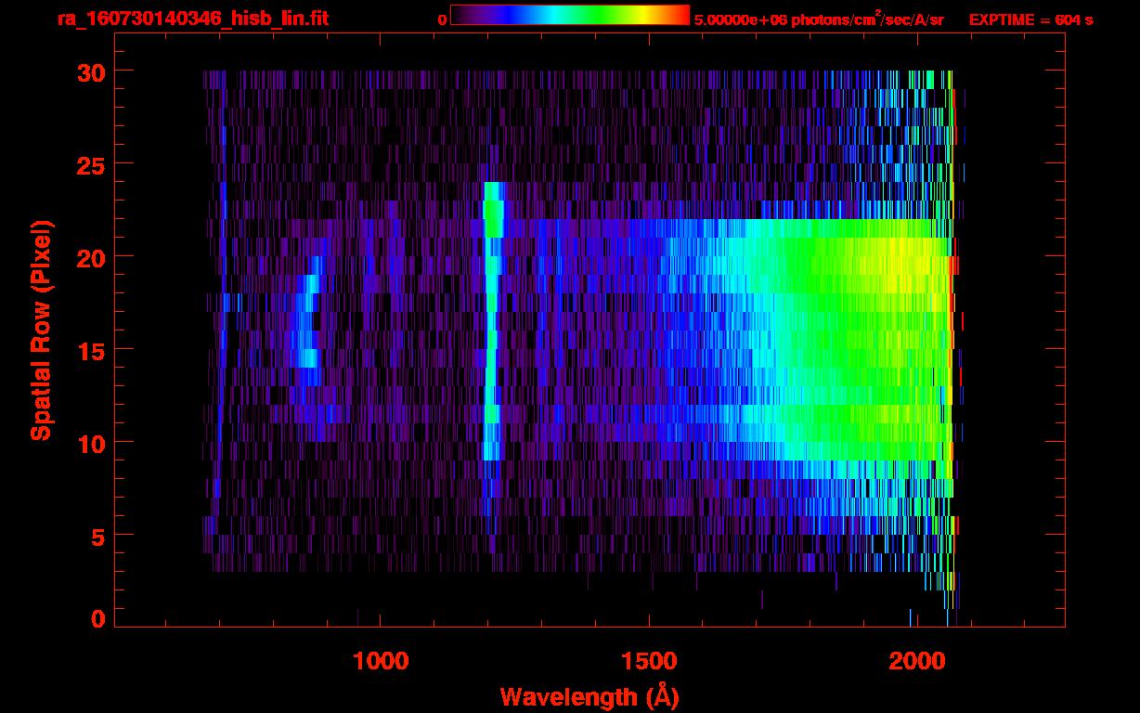Click the 1000 tick label on wavelength axis

[x=381, y=661]
